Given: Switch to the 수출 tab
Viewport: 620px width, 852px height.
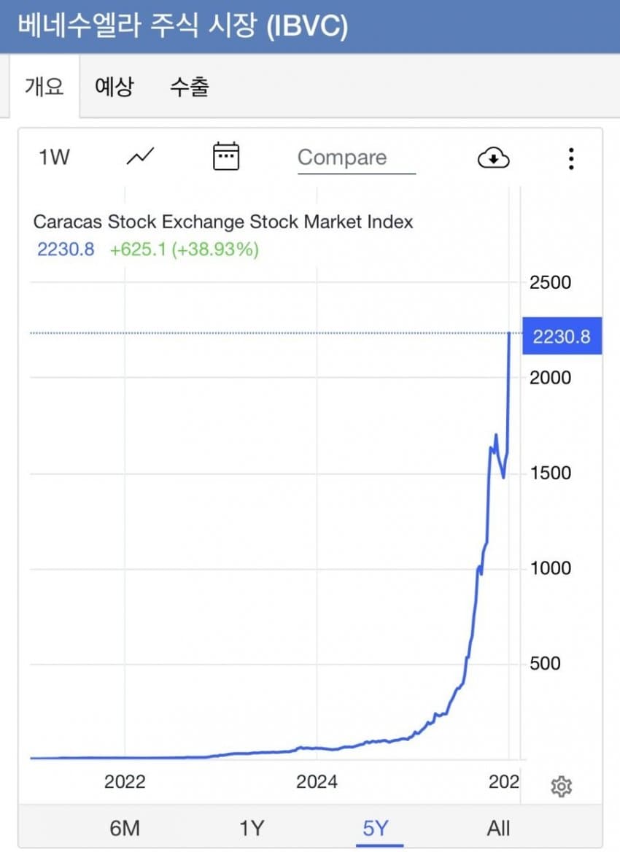Looking at the screenshot, I should [x=190, y=87].
